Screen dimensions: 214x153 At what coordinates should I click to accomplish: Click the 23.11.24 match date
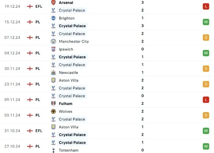pos(13,84)
